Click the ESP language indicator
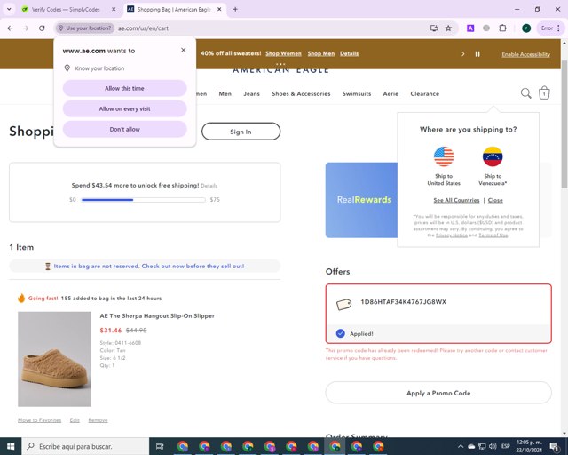 point(506,446)
